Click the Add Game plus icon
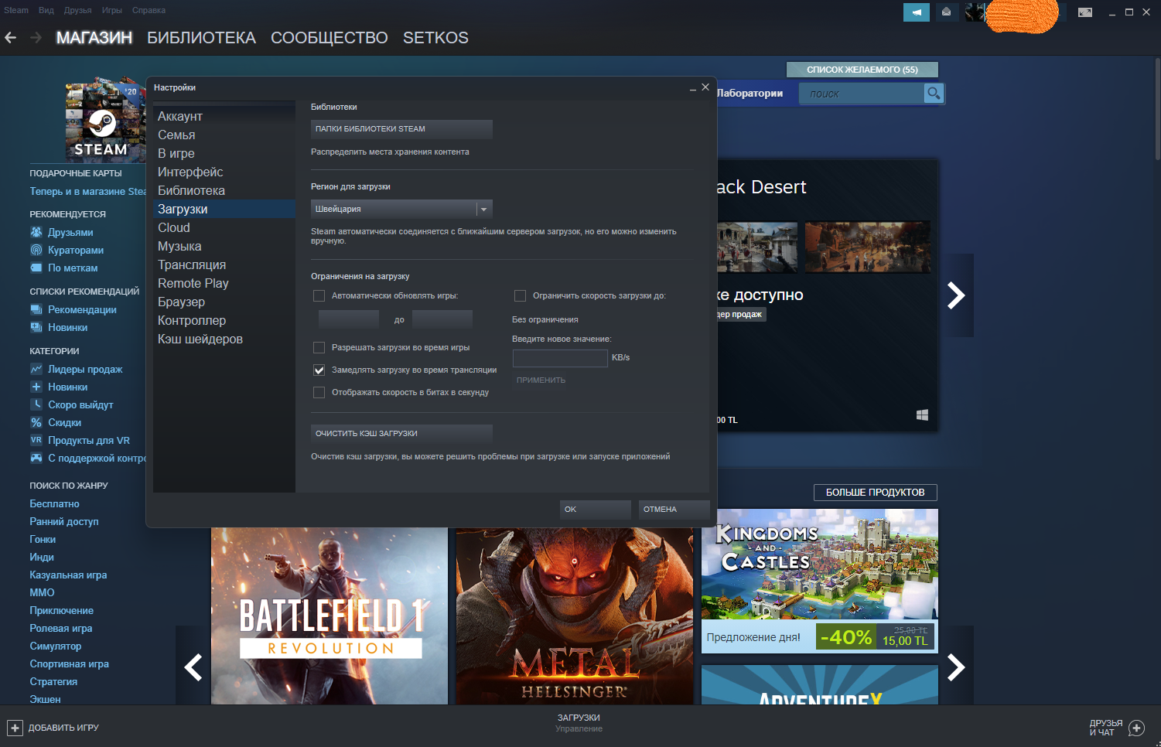Viewport: 1161px width, 747px height. pos(15,728)
